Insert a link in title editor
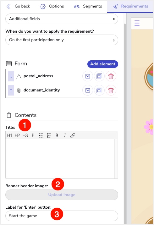This screenshot has width=154, height=225. click(73, 135)
